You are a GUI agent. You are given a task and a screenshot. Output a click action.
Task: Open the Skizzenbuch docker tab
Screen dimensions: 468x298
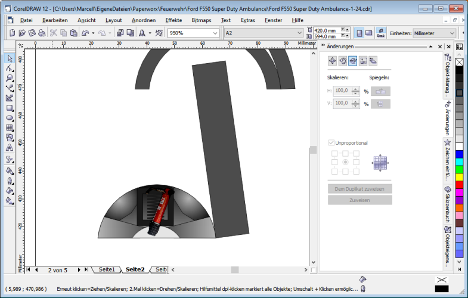[447, 204]
